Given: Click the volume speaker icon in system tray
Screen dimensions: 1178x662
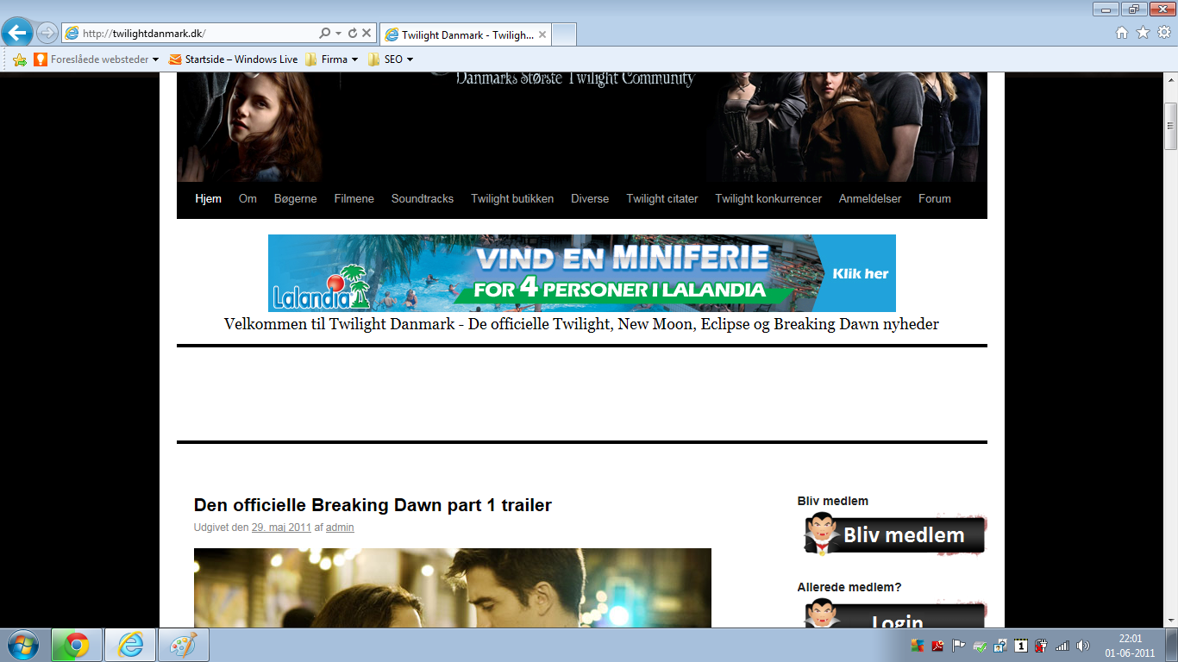Looking at the screenshot, I should [1083, 646].
